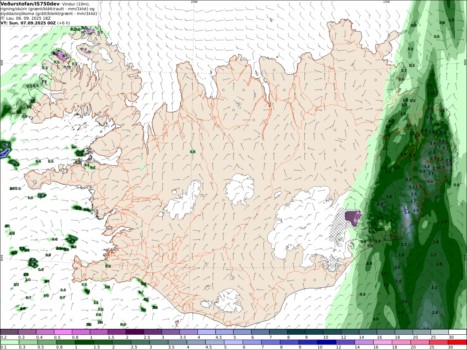
Task: Click dark green swatch after 1 in lower legend
Action: [x=84, y=342]
